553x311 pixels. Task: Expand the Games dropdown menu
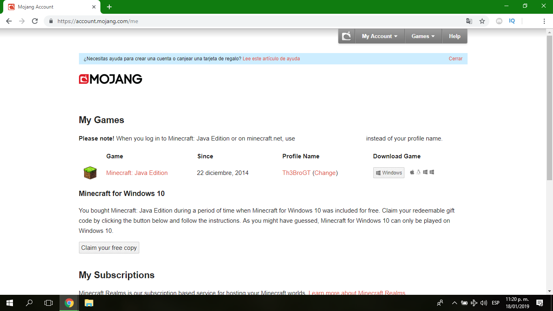pyautogui.click(x=423, y=36)
